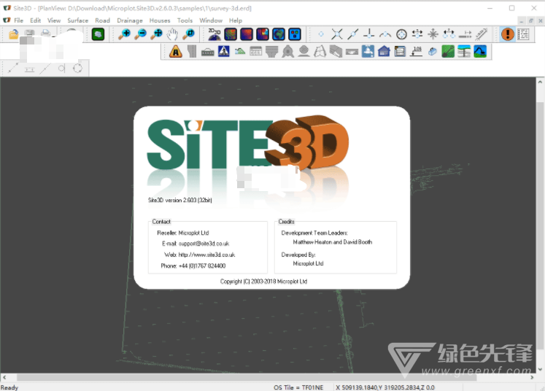
Task: Select the pan hand tool
Action: pyautogui.click(x=173, y=34)
